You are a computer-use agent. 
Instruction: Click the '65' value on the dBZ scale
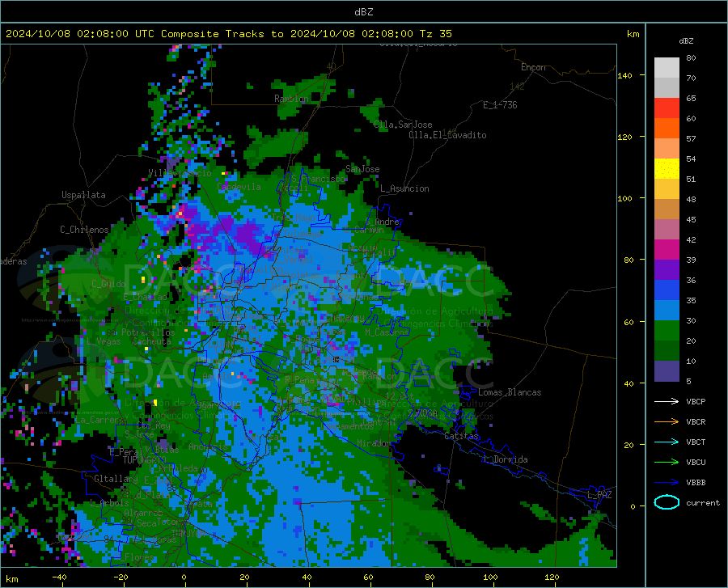point(691,99)
